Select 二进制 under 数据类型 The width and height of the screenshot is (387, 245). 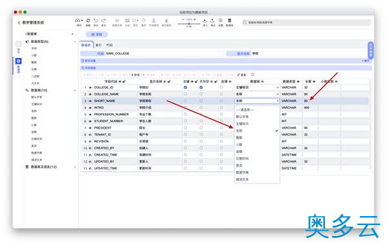[x=35, y=77]
